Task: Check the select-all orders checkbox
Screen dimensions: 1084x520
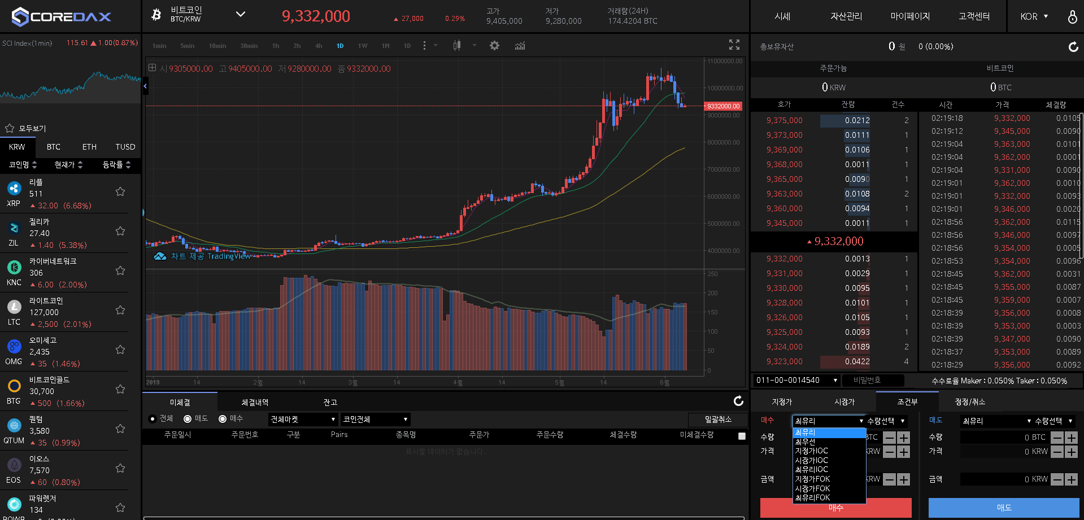Action: (x=742, y=436)
